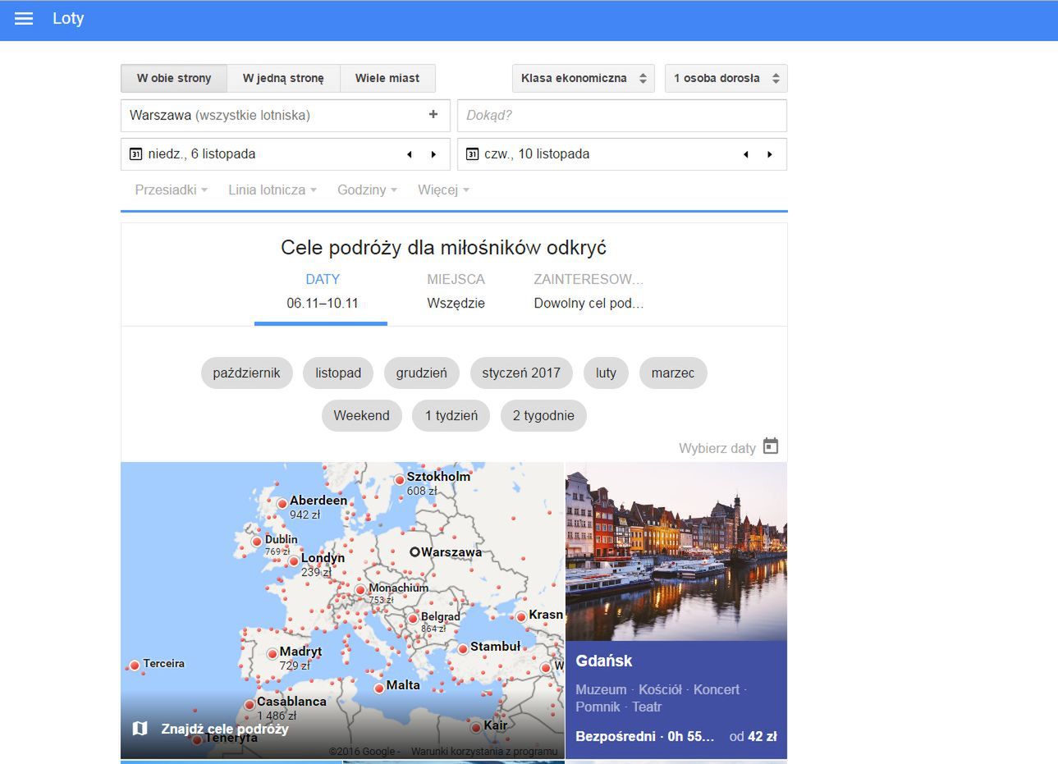Image resolution: width=1058 pixels, height=764 pixels.
Task: Switch to the ZAINTERESOWANIA tab
Action: [x=588, y=291]
